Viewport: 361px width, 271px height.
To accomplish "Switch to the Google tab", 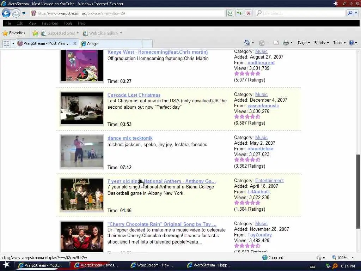I will point(110,43).
